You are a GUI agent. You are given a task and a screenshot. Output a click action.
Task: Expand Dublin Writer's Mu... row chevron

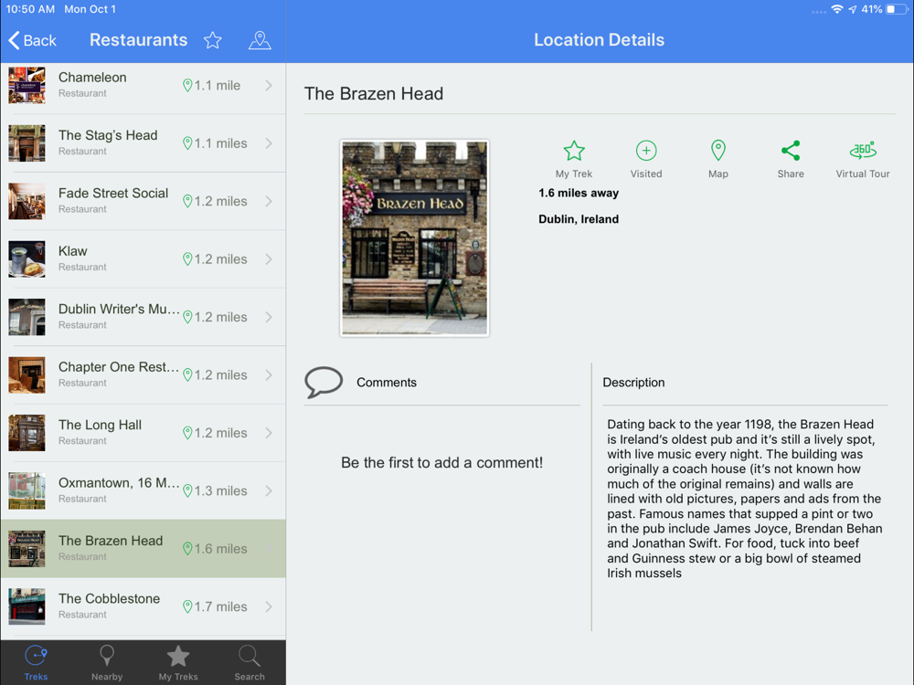(269, 317)
